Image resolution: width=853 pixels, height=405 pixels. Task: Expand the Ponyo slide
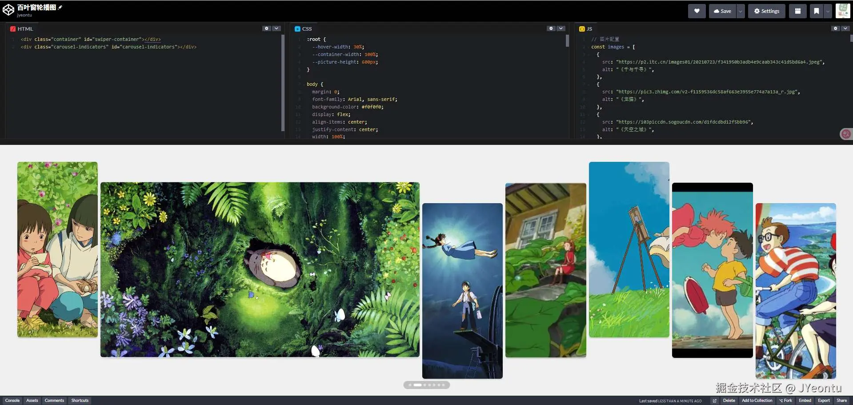point(713,270)
